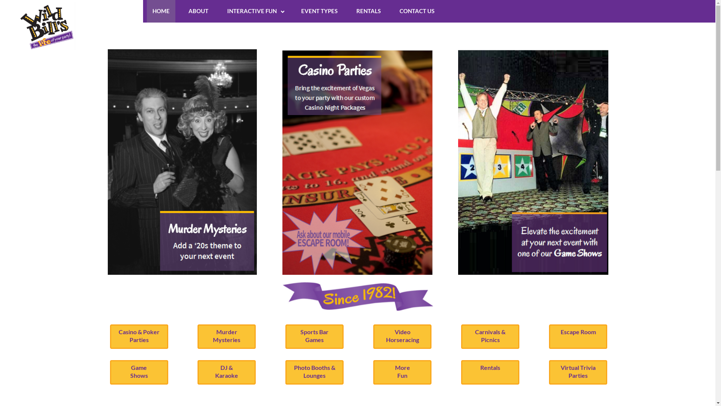This screenshot has width=721, height=406.
Task: Open the Home menu item
Action: (161, 11)
